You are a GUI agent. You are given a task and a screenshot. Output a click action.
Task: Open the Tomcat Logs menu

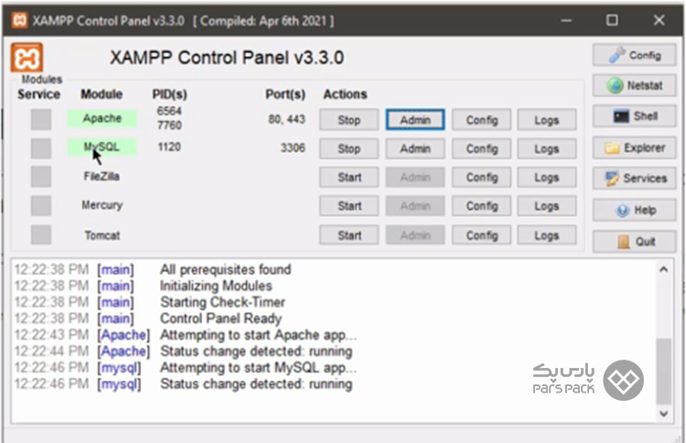[x=547, y=235]
